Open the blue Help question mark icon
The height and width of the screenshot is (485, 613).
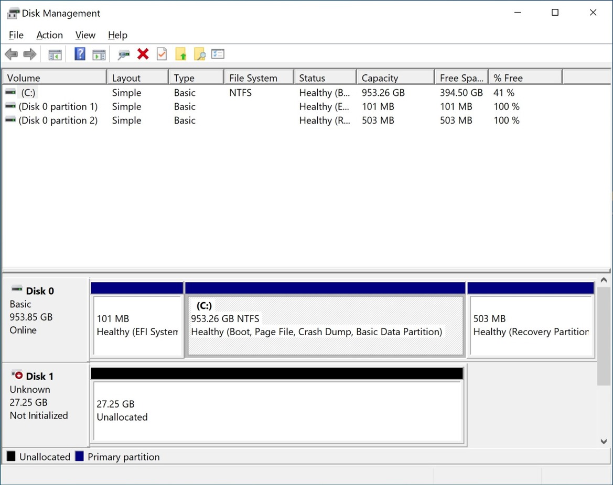click(80, 54)
